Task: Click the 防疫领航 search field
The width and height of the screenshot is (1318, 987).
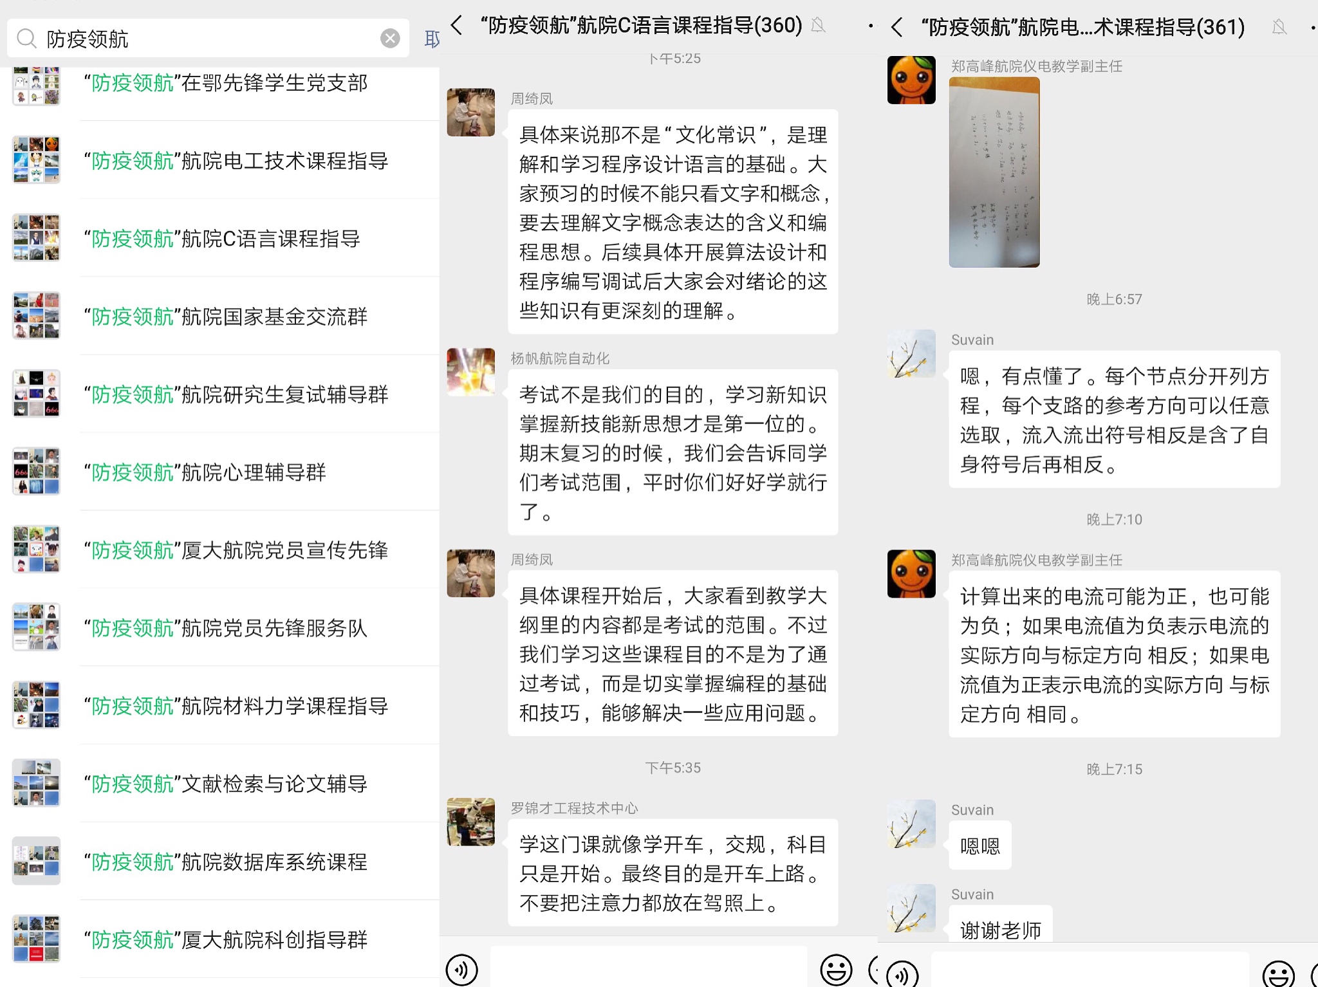Action: coord(208,39)
